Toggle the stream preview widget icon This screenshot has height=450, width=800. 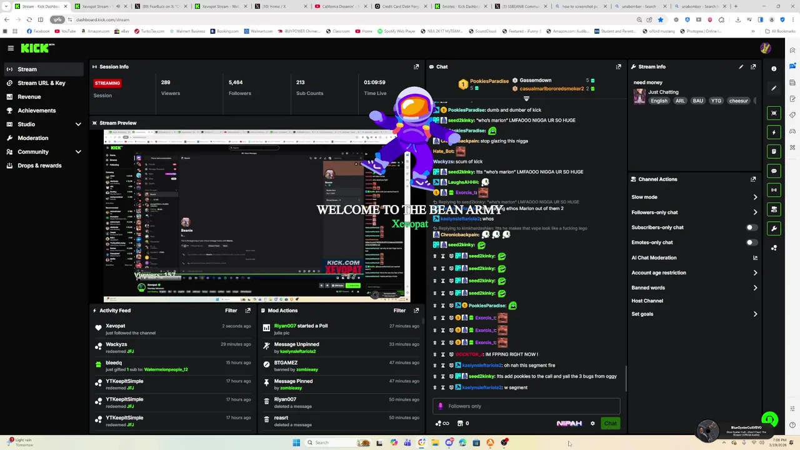[x=774, y=113]
